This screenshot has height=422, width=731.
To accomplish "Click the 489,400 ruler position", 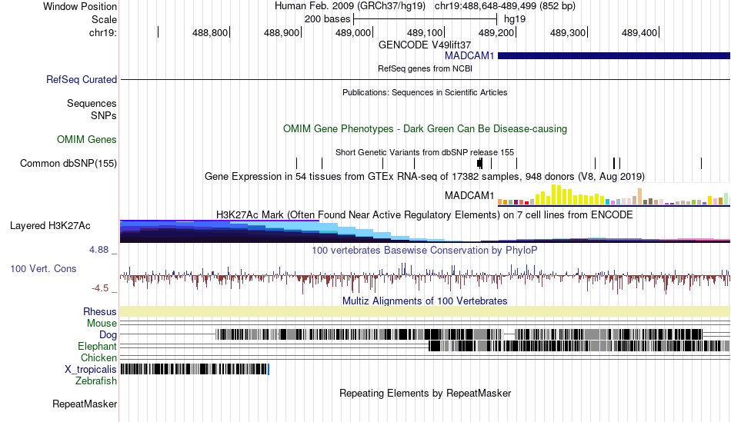I will coord(639,32).
